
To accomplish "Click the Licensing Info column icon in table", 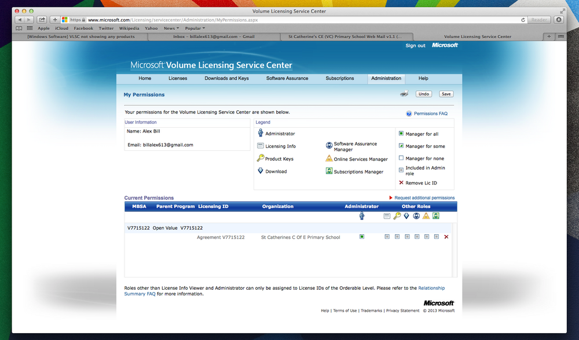I will (x=387, y=216).
